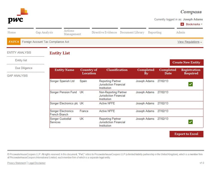Select Songer Electronics French Branch entity
The height and width of the screenshot is (175, 212).
click(x=62, y=113)
